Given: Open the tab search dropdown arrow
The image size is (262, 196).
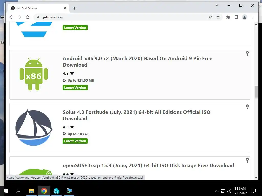Looking at the screenshot, I should (x=217, y=6).
